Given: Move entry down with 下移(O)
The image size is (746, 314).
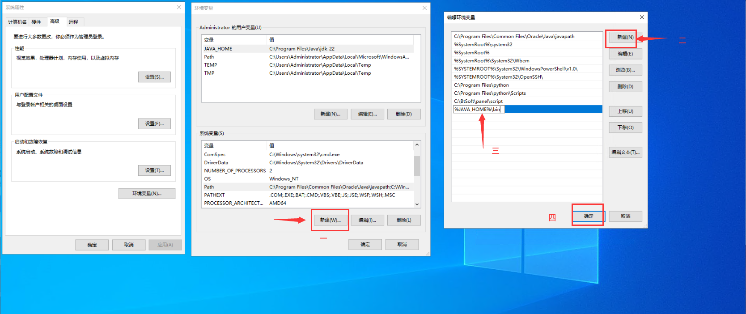Looking at the screenshot, I should [625, 127].
